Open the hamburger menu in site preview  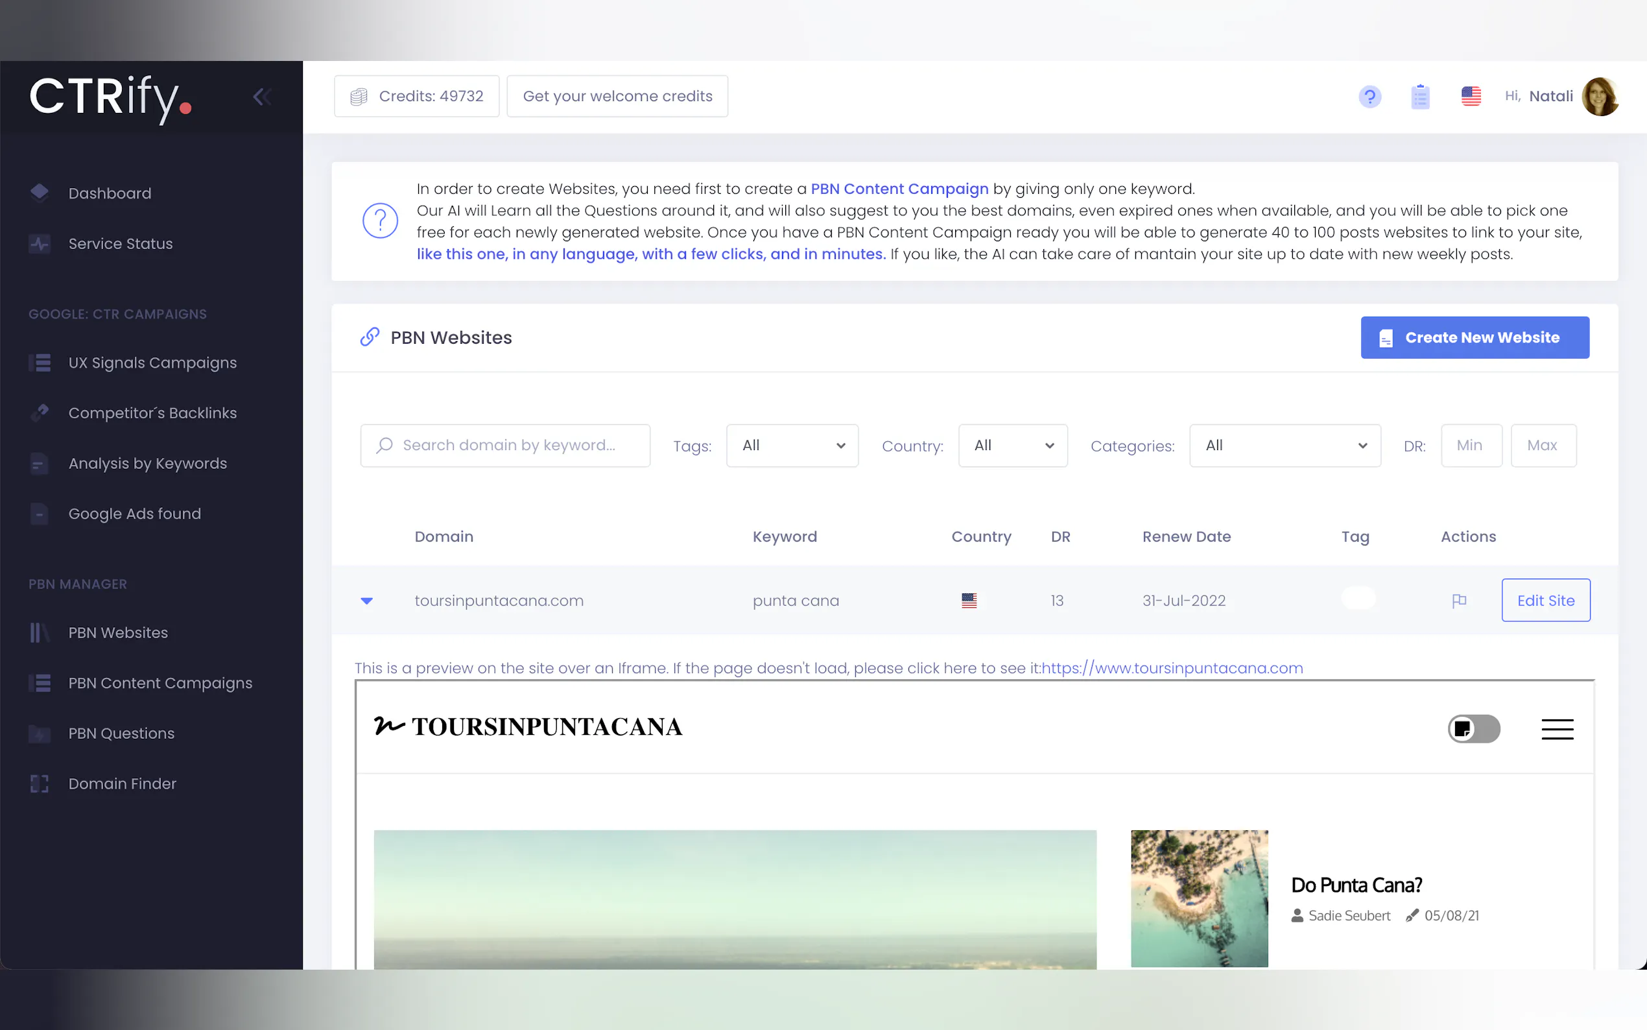click(x=1557, y=729)
